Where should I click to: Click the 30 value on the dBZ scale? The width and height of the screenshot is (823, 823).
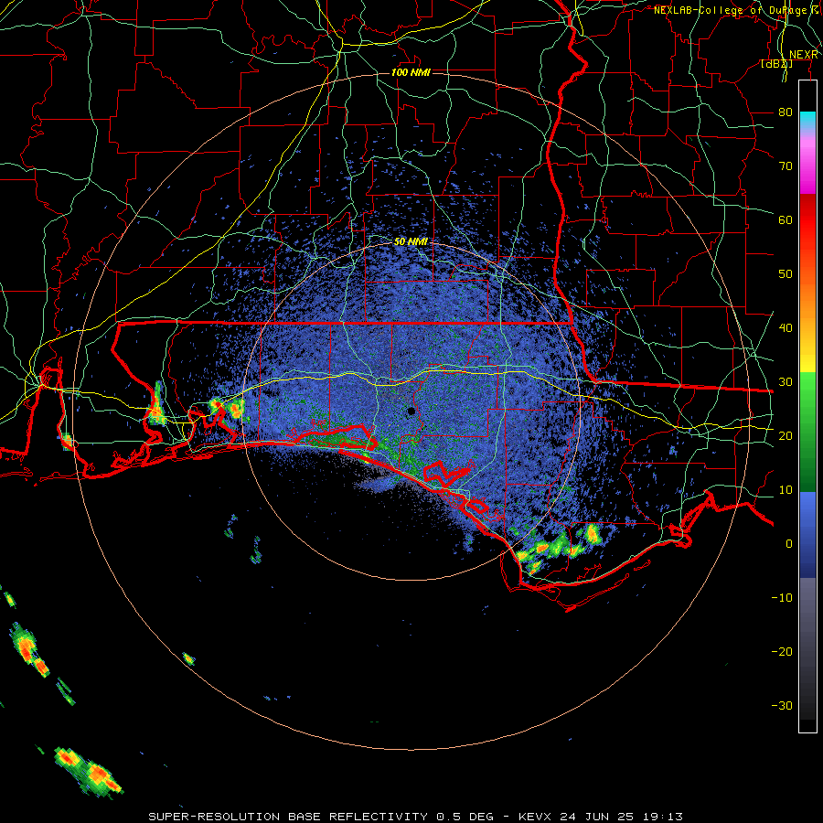(786, 382)
